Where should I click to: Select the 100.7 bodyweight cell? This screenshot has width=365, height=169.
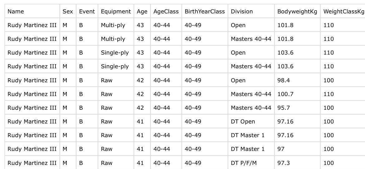pos(285,94)
